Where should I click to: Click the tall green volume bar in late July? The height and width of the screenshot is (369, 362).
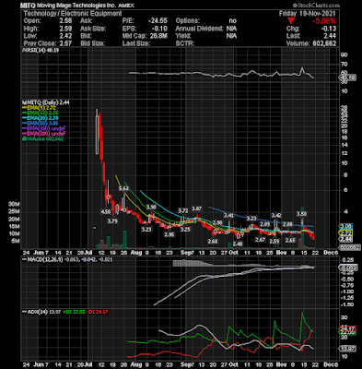coord(124,240)
